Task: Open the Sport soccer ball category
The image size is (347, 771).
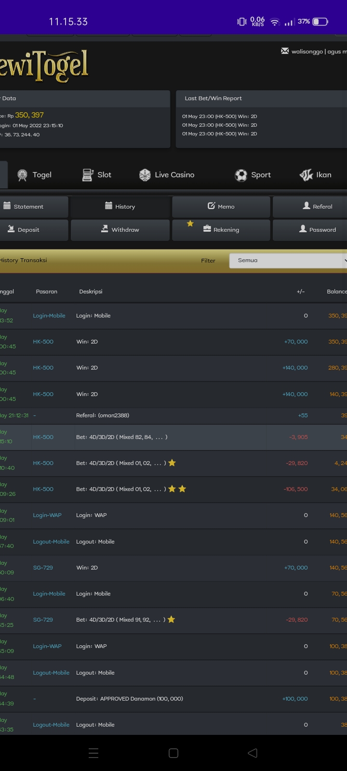Action: [x=241, y=175]
